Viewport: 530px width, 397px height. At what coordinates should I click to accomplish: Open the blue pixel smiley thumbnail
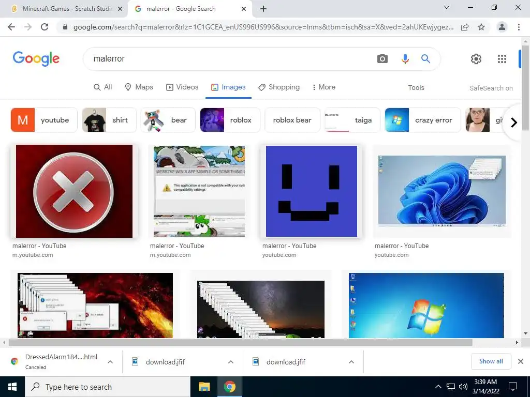point(311,191)
